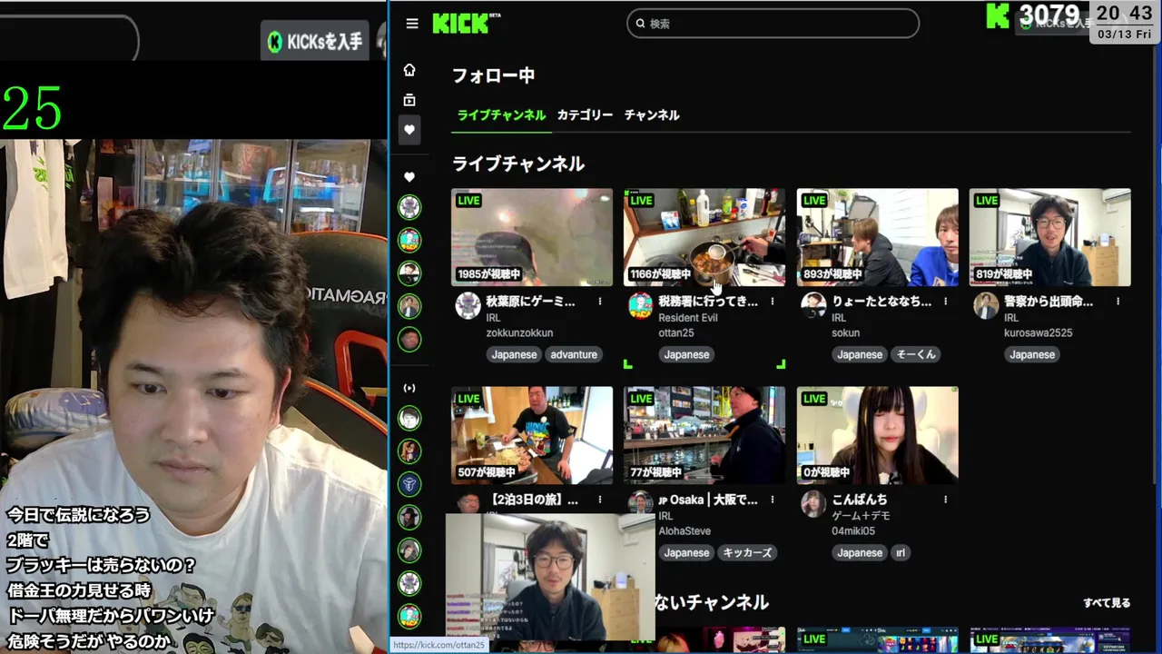Open stream title Osaka | 大阪で…
The width and height of the screenshot is (1162, 654).
coord(708,500)
